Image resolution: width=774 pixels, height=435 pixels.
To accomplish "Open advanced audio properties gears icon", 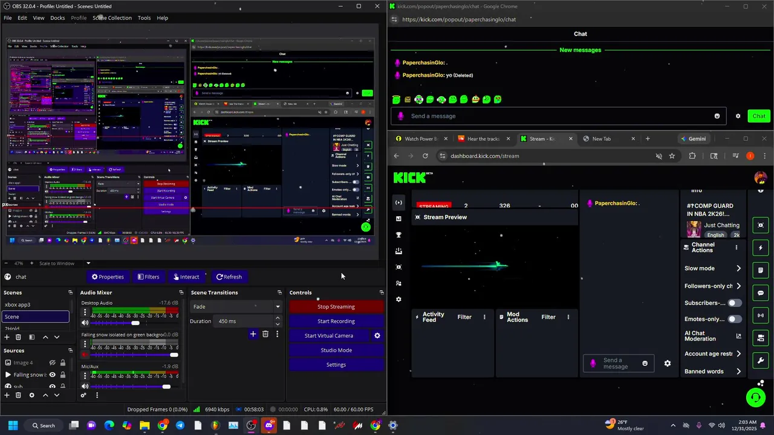I will [x=83, y=396].
